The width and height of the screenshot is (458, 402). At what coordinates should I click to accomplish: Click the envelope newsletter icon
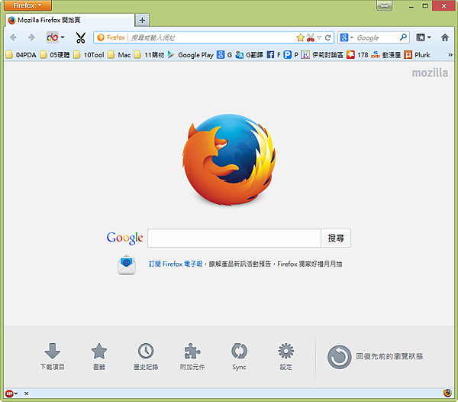coord(127,264)
